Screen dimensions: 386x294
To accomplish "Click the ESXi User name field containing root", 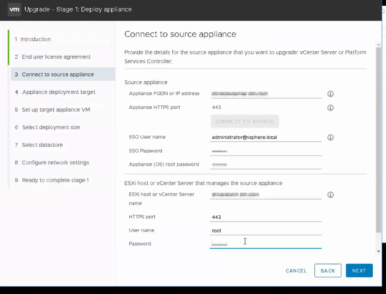I will click(266, 231).
